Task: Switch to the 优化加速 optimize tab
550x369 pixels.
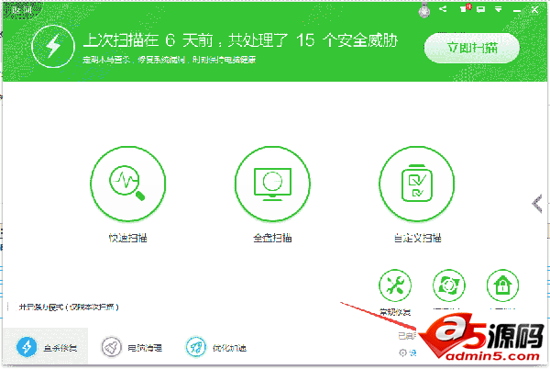Action: coord(216,347)
